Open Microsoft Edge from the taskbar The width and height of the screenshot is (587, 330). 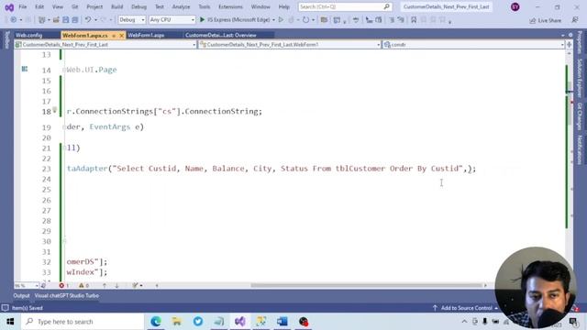tap(156, 322)
